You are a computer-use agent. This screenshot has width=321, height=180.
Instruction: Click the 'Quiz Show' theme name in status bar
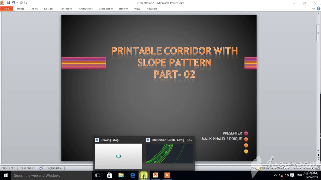coord(27,168)
